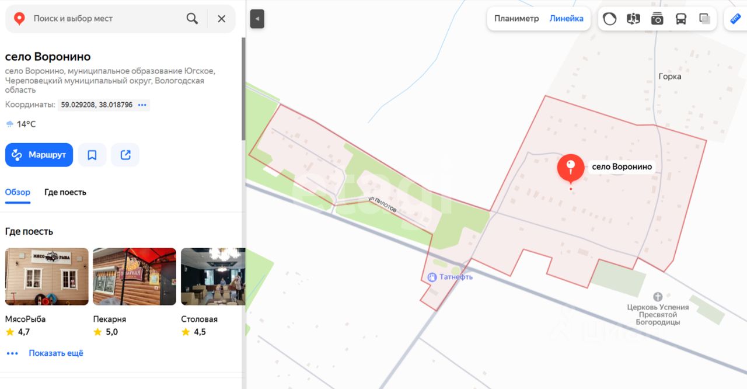This screenshot has width=747, height=389.
Task: Click the село Воронино pin label
Action: 622,166
